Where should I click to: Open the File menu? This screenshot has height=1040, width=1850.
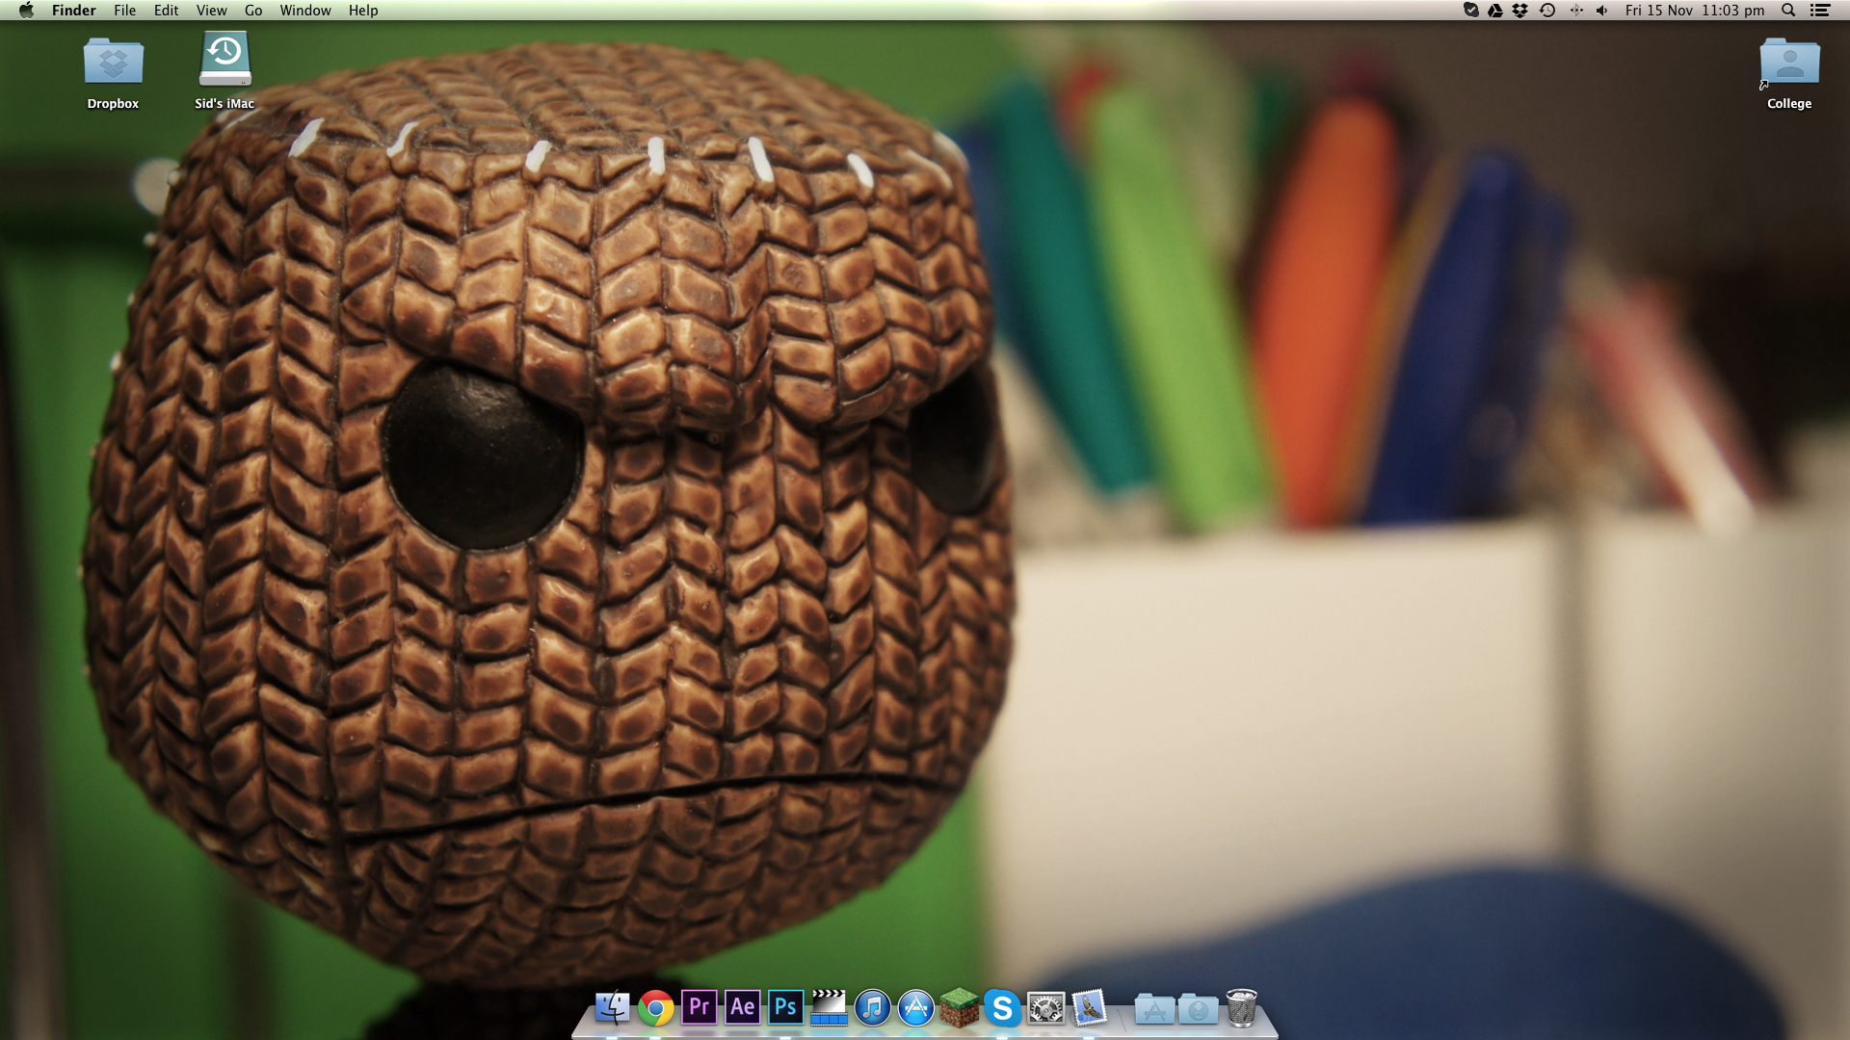pos(124,11)
